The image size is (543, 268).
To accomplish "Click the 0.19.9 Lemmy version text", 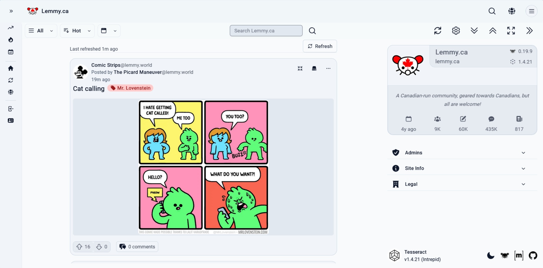I will pos(525,51).
